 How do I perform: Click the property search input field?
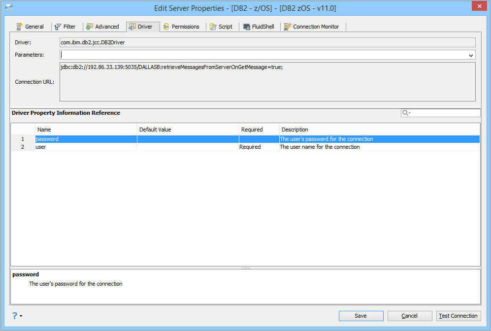[441, 113]
